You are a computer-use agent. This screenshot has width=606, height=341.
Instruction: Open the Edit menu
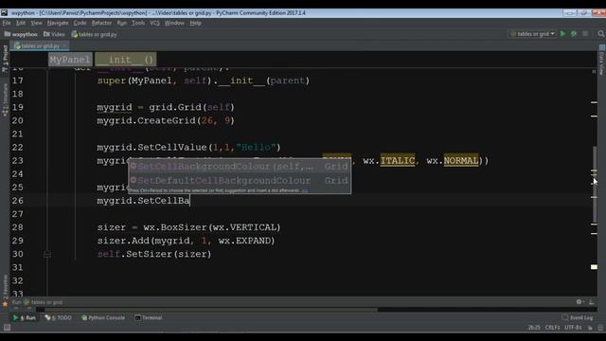[x=21, y=23]
